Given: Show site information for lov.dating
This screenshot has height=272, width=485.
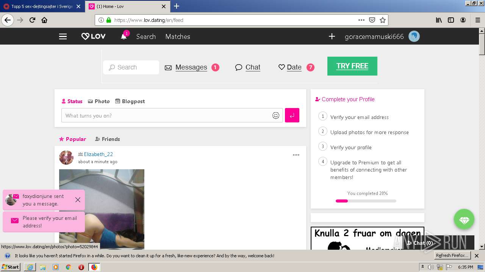Looking at the screenshot, I should point(101,20).
